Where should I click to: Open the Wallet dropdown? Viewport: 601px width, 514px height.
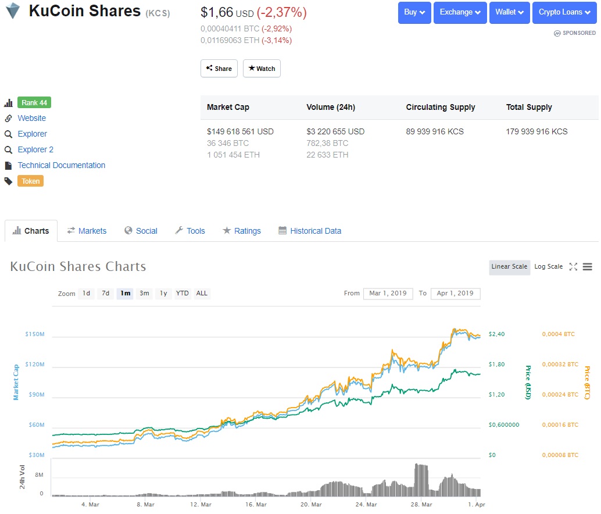coord(509,13)
